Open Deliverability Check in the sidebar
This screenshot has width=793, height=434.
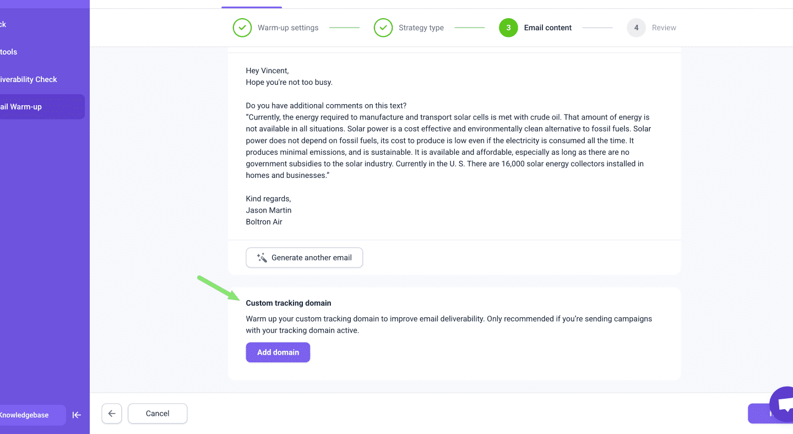click(x=29, y=79)
